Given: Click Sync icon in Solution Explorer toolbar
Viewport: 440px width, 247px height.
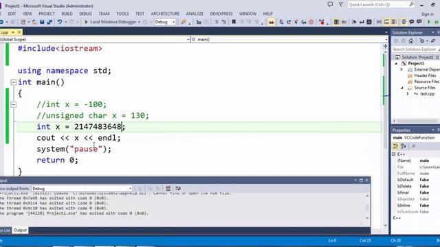Looking at the screenshot, I should [433, 41].
